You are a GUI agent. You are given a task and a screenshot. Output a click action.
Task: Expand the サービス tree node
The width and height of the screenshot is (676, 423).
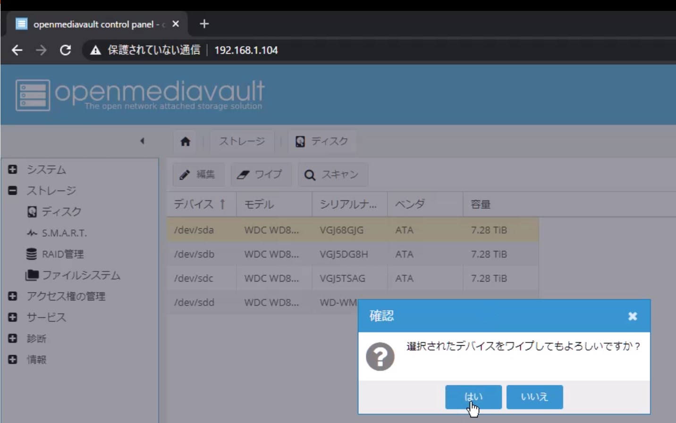(x=13, y=317)
